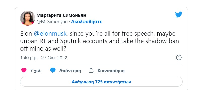Click the Маргарита Симоньян display name

tap(61, 15)
